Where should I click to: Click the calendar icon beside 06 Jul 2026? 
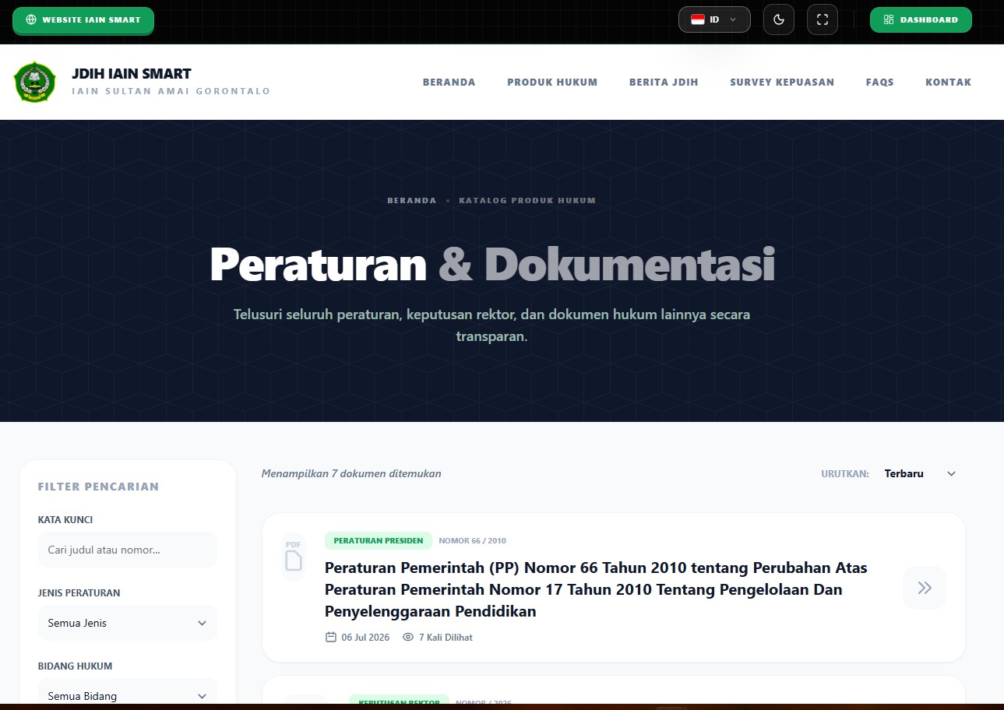tap(331, 637)
